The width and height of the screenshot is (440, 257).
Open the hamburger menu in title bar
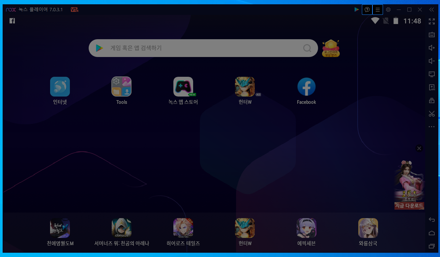pyautogui.click(x=378, y=10)
